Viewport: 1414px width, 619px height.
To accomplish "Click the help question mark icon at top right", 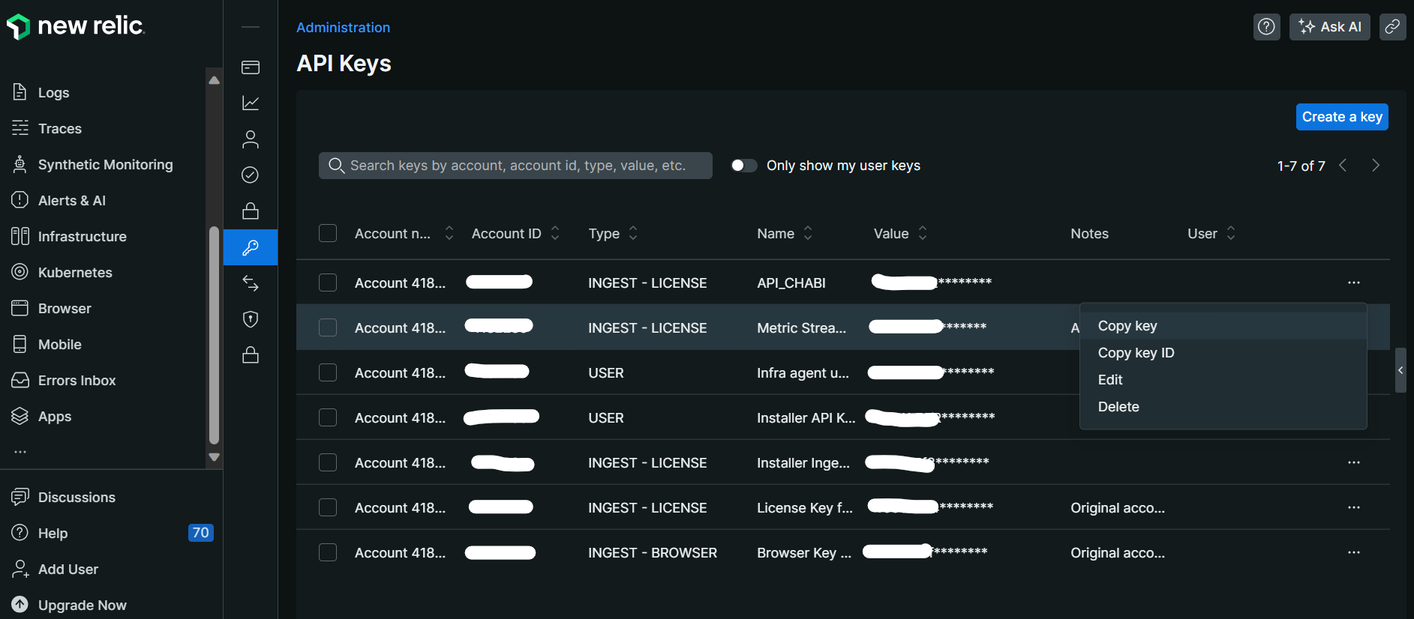I will (1266, 27).
